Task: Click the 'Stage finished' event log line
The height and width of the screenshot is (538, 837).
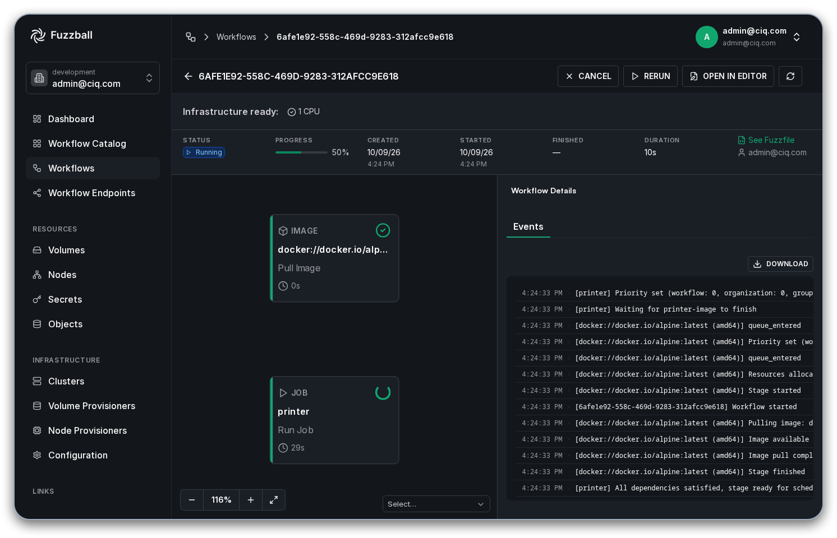Action: coord(664,472)
